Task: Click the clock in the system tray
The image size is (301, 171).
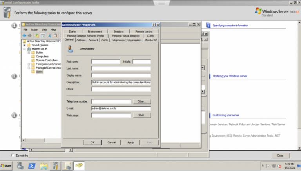Action: click(290, 166)
